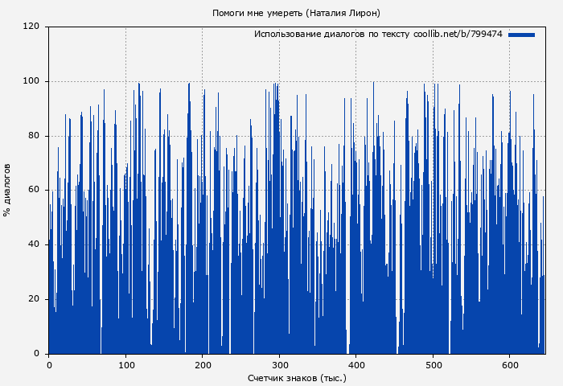Click the y-axis label '% диалогов'
This screenshot has height=386, width=563.
click(x=8, y=190)
